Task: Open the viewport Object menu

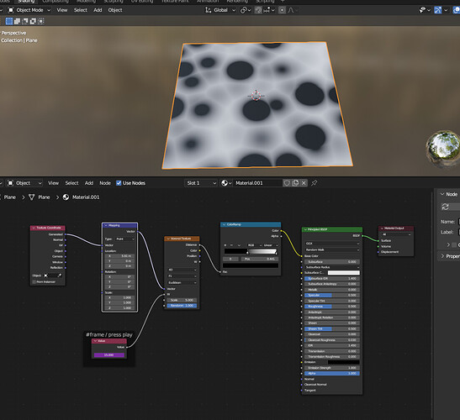Action: (115, 10)
